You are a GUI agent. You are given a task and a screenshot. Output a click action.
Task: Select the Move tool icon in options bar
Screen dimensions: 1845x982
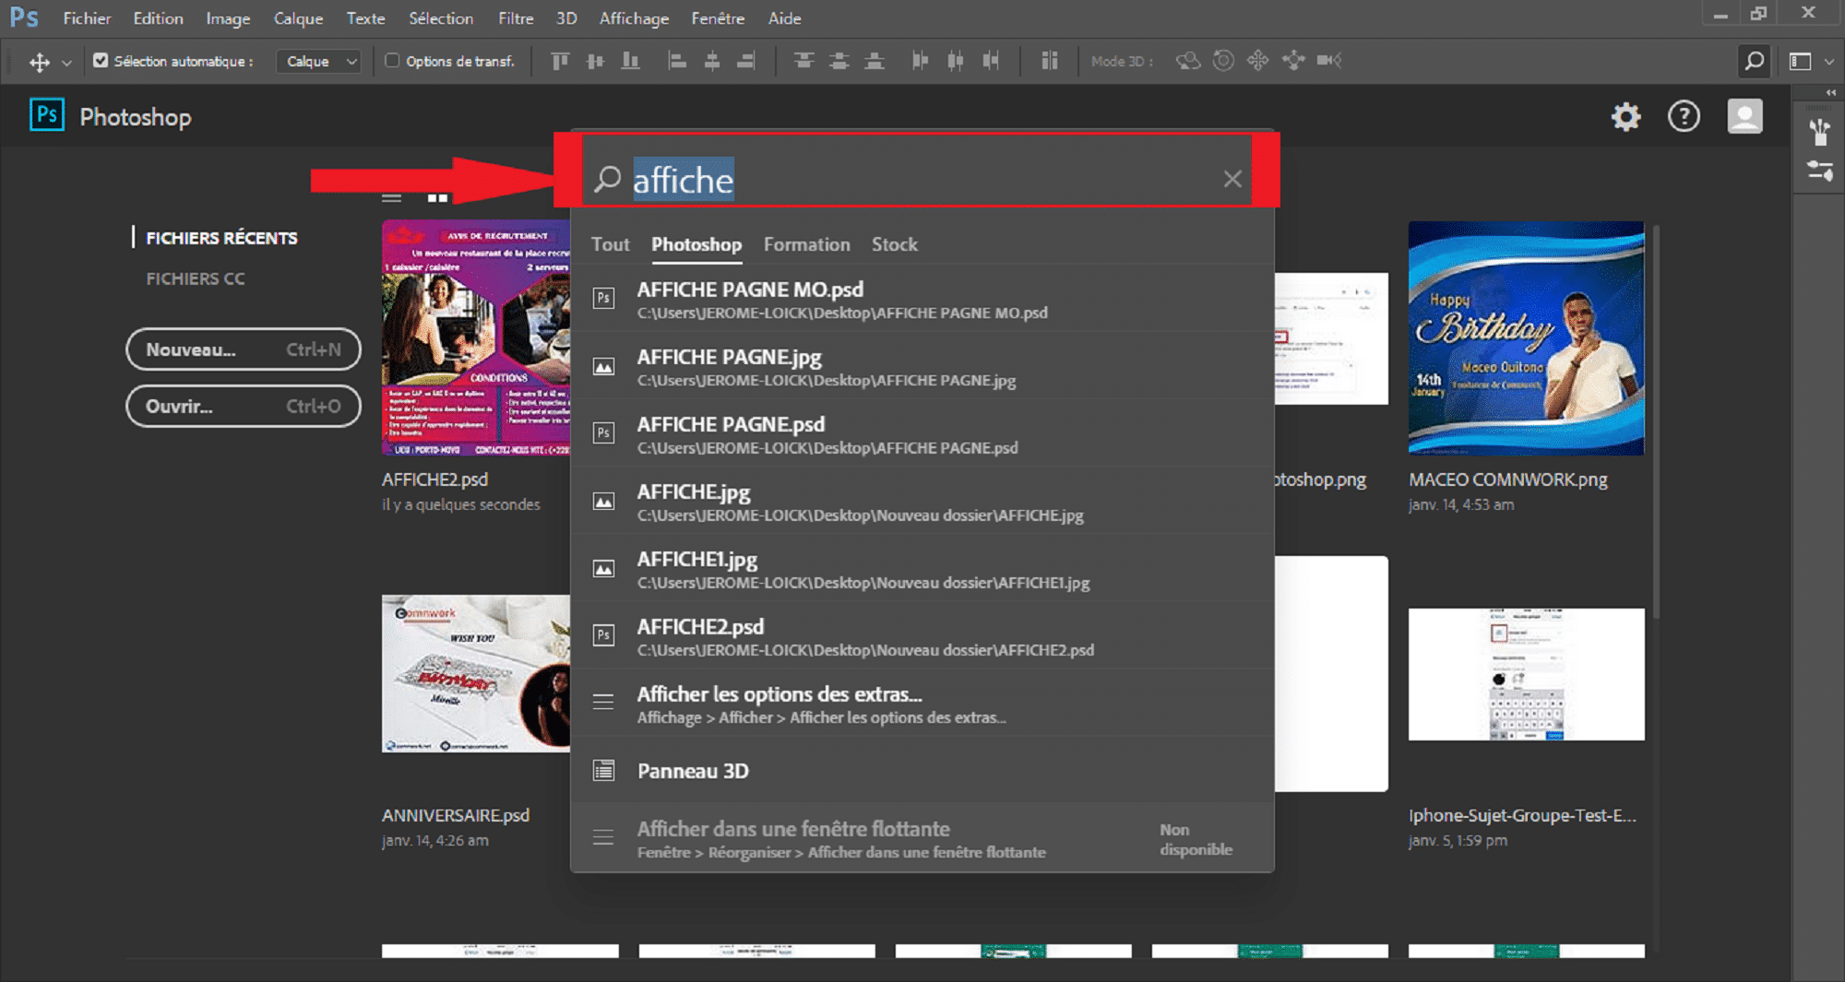click(39, 62)
